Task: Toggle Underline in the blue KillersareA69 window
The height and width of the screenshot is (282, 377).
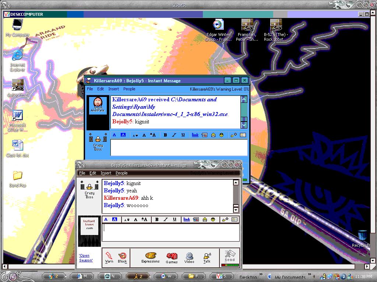Action: (183, 135)
